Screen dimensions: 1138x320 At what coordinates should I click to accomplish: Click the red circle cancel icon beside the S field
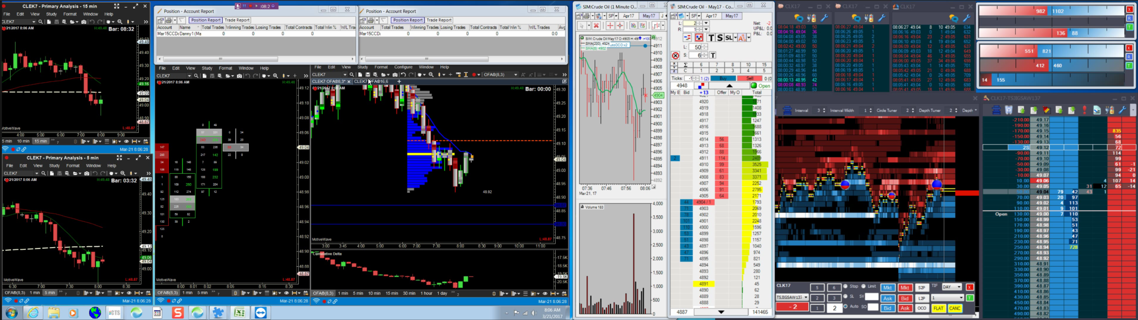(x=676, y=56)
